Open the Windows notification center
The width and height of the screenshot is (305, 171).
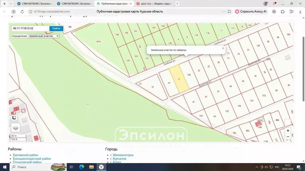pos(299,167)
